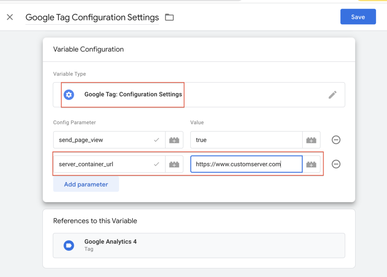Remove the server_container_url parameter row
The height and width of the screenshot is (277, 387).
click(x=336, y=164)
